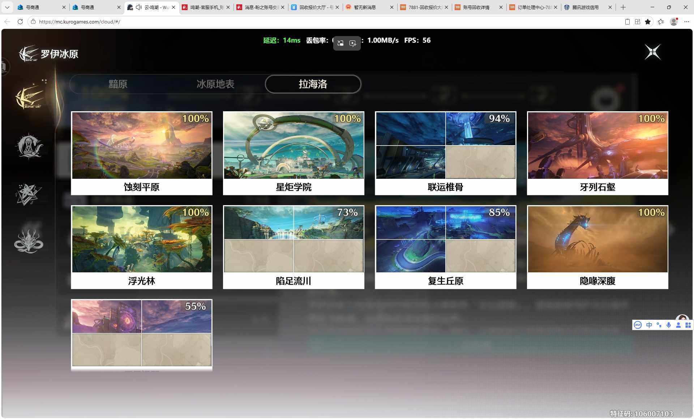Open the 联运椎骨 area card at 94%
Viewport: 694px width, 419px height.
(446, 153)
